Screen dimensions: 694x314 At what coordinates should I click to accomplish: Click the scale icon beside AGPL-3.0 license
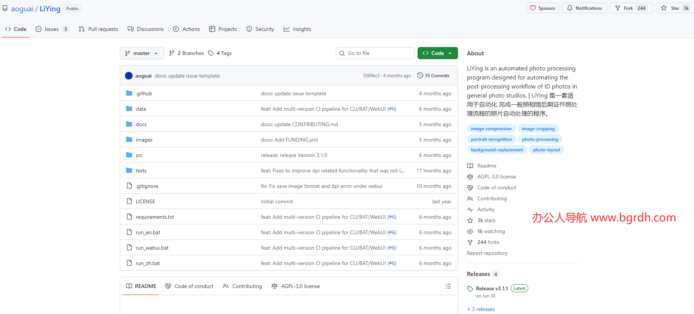tap(470, 177)
